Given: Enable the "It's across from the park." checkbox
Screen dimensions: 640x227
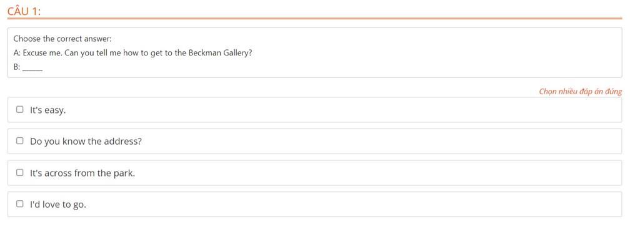Looking at the screenshot, I should point(19,172).
